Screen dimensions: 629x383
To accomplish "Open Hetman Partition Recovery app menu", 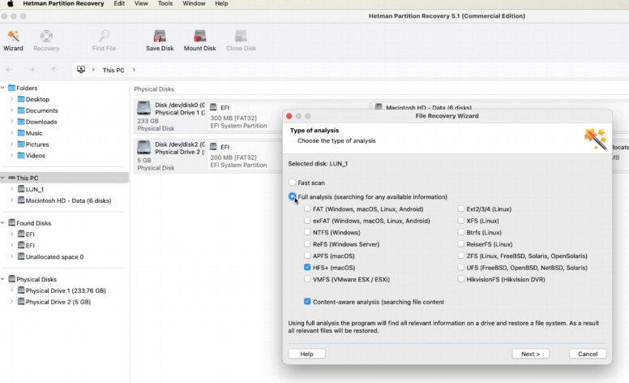I will tap(63, 3).
